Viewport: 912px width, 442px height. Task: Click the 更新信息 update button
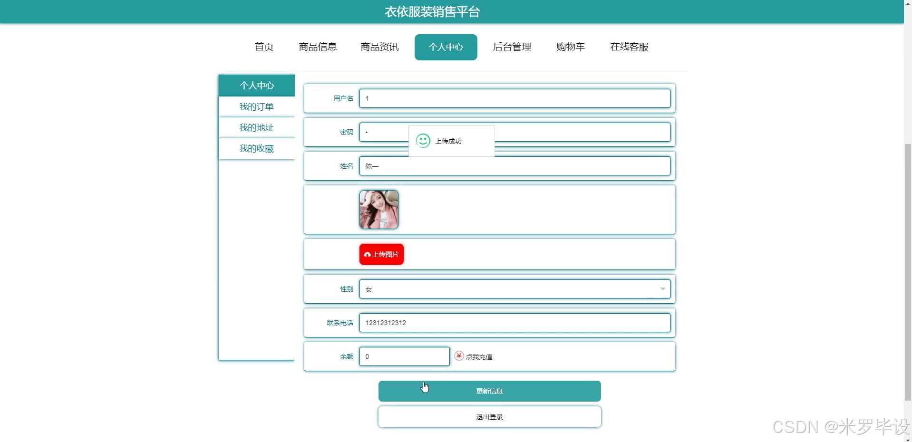[x=489, y=391]
